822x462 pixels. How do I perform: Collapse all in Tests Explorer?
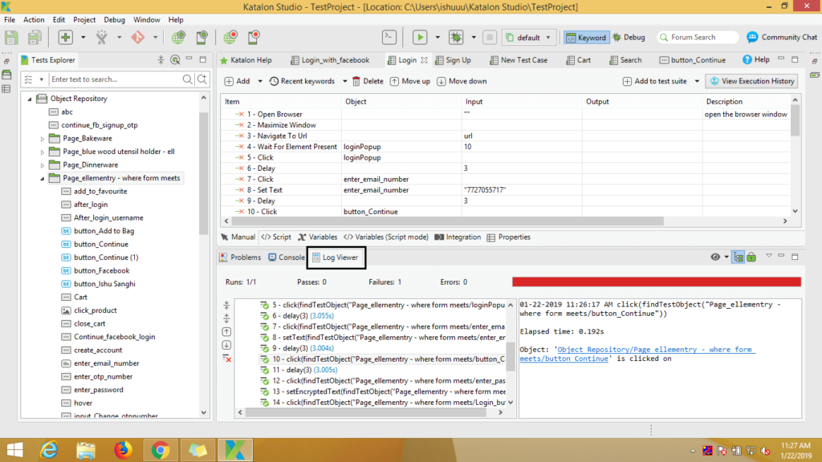tap(161, 59)
